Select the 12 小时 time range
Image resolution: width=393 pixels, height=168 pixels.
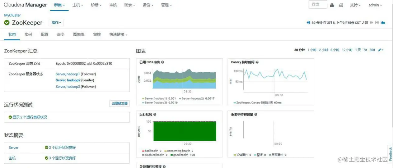[x=347, y=50]
